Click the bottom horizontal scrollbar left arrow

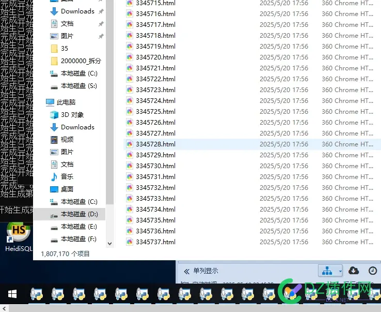point(4,308)
